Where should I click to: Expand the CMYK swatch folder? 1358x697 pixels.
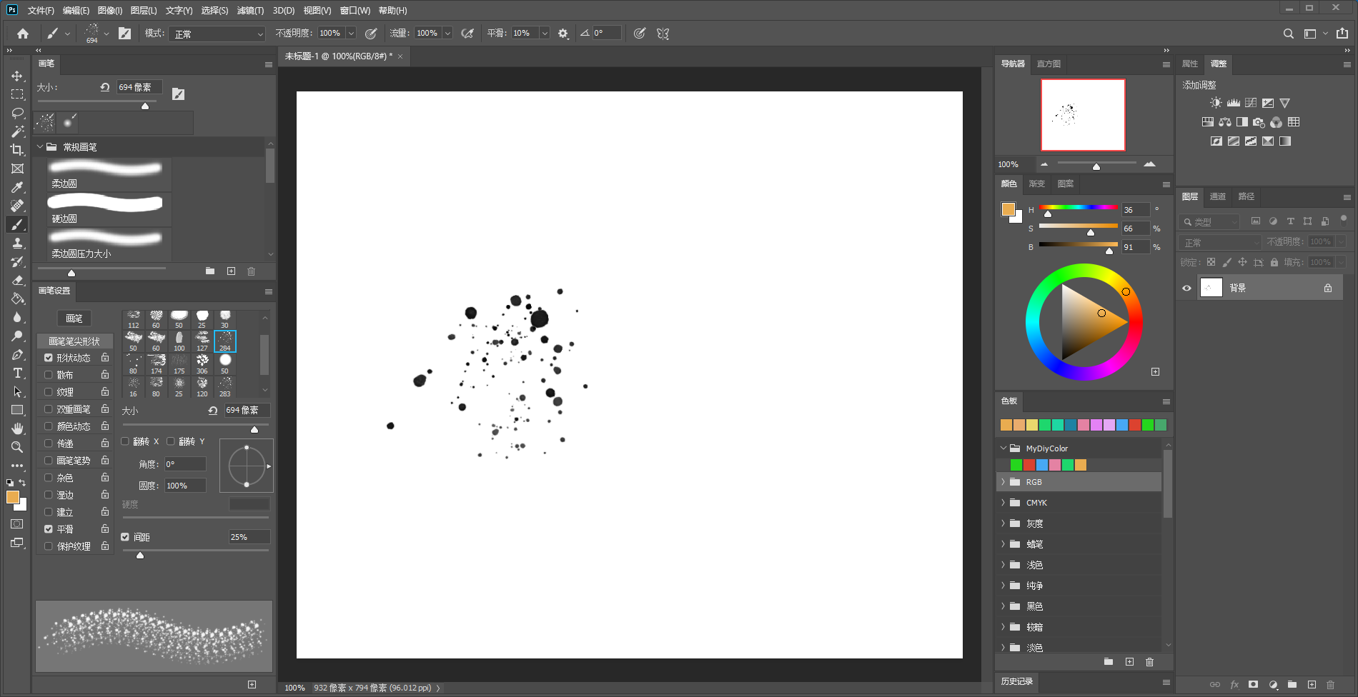(x=1003, y=503)
